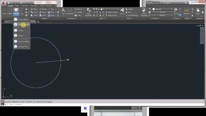Expand the Properties panel
The height and width of the screenshot is (116, 206).
coord(156,18)
